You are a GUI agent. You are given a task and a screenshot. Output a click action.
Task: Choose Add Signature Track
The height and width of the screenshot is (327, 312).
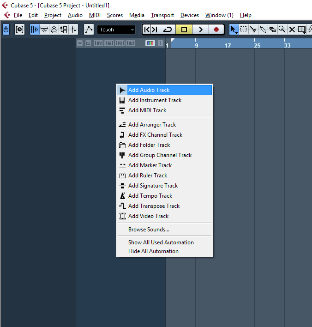[164, 186]
